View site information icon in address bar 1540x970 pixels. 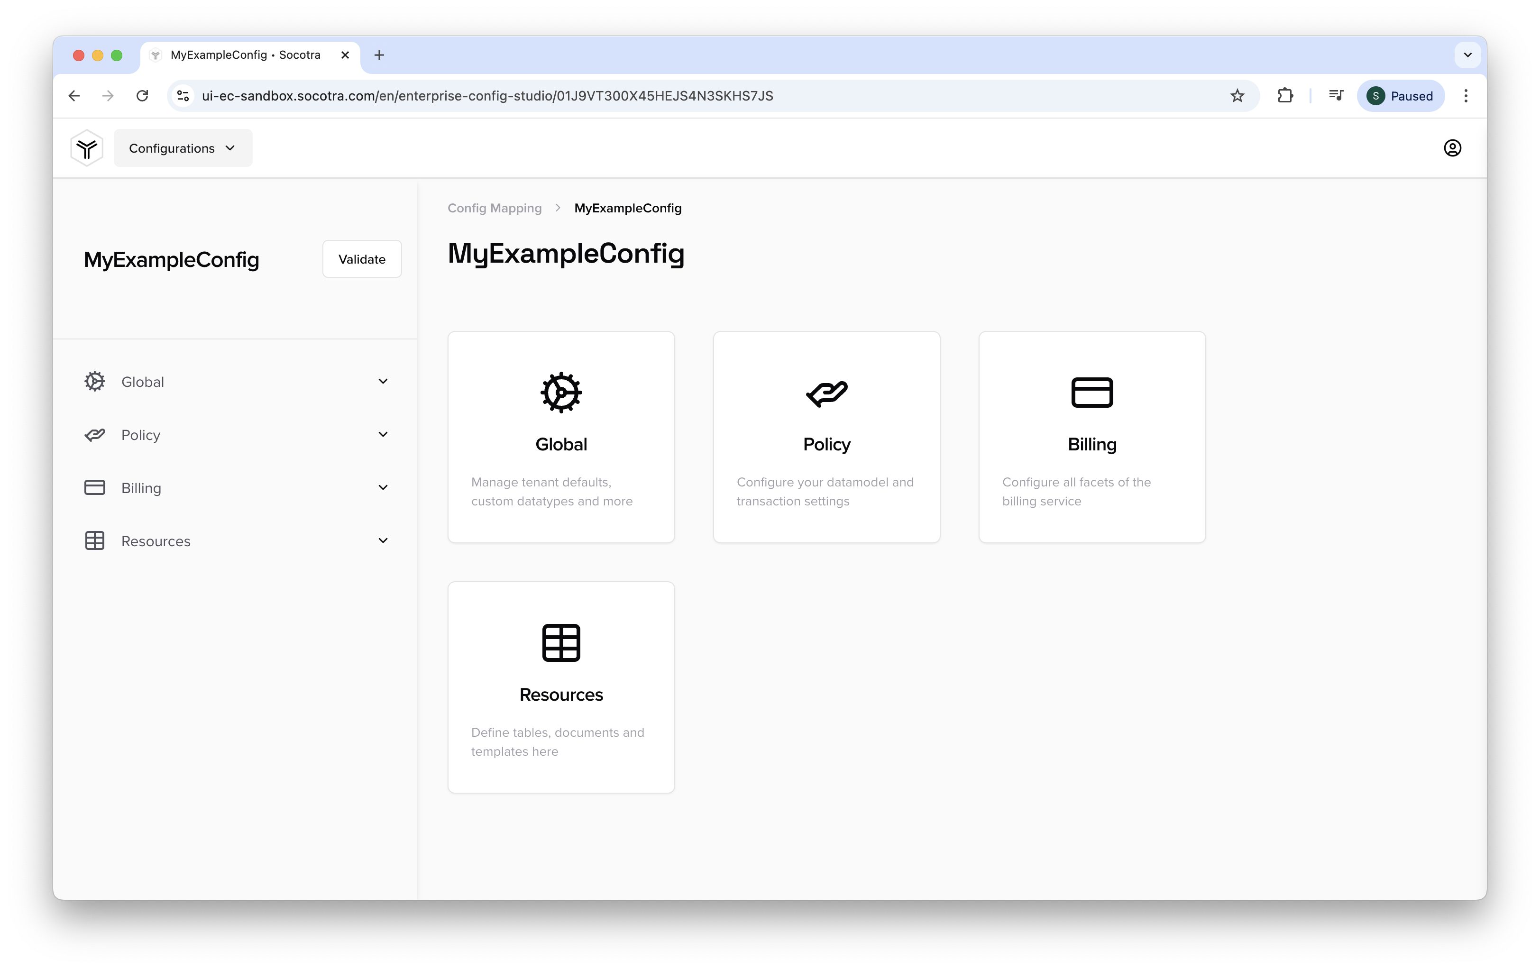(183, 96)
